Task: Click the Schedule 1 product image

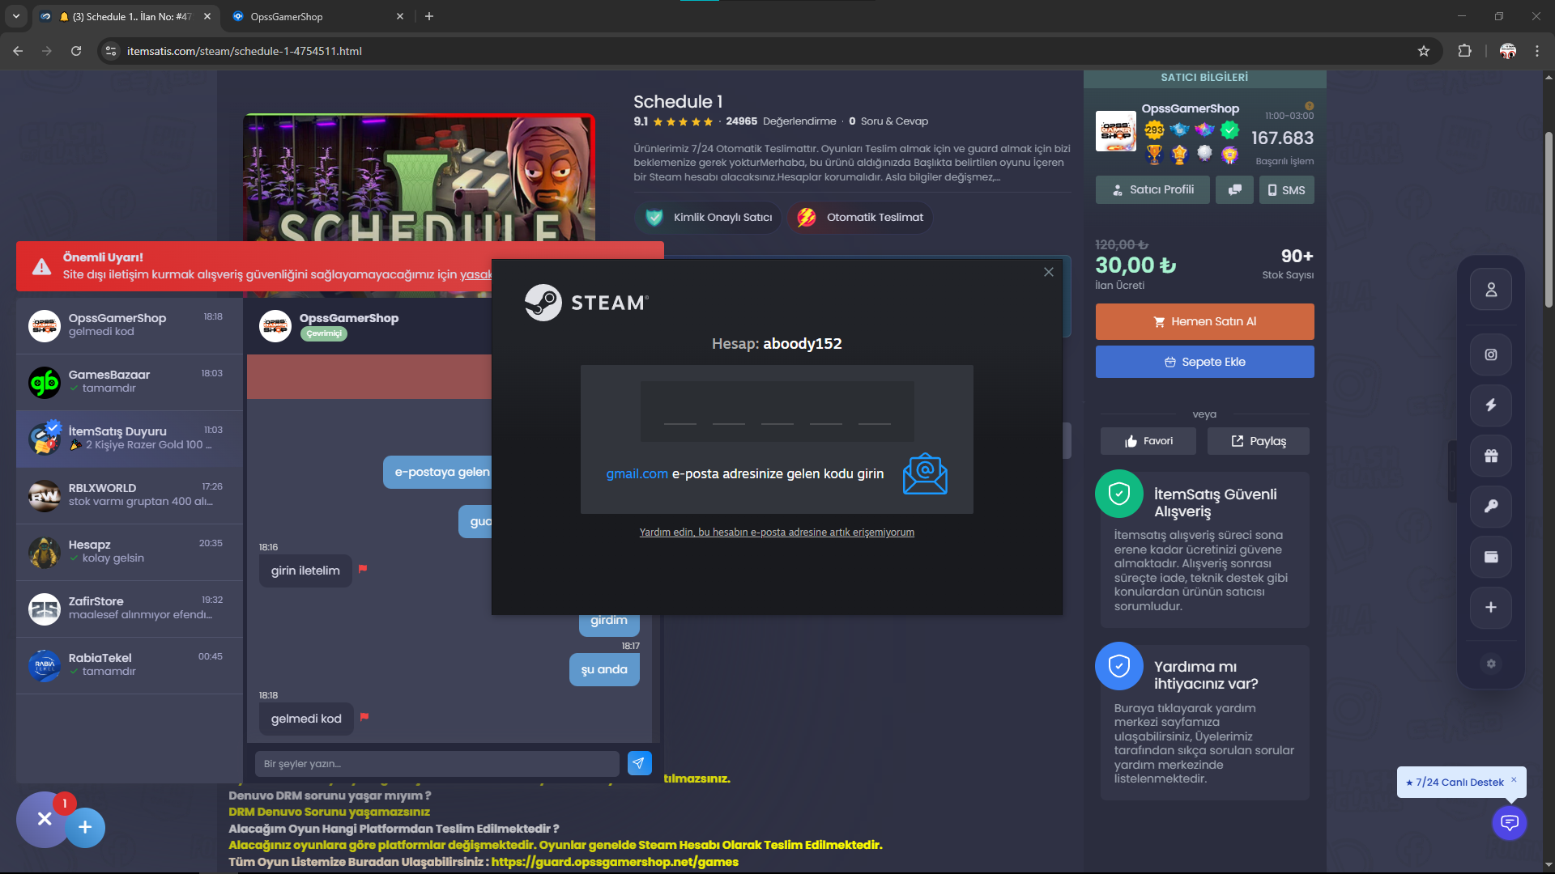Action: coord(419,178)
